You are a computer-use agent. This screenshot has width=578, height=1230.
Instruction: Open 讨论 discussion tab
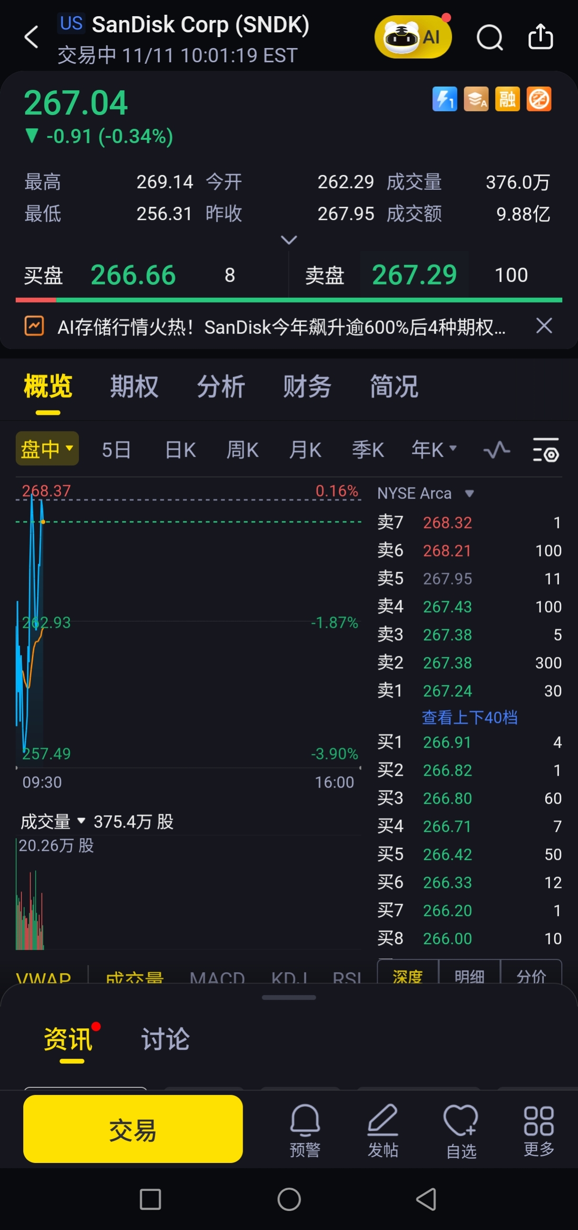(x=165, y=1038)
